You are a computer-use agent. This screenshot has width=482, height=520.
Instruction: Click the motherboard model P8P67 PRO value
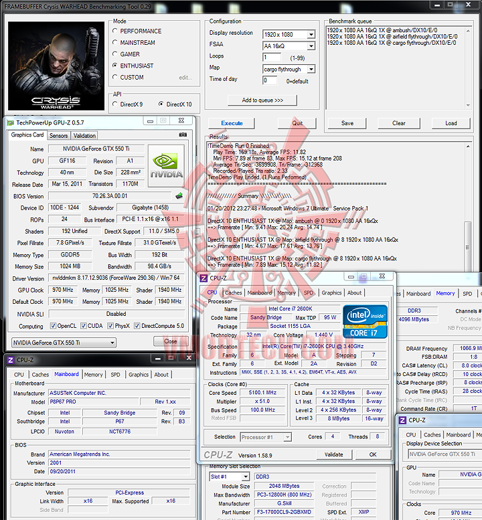92,402
